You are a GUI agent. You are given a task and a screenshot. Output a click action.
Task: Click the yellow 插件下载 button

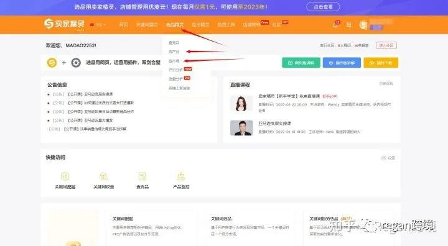pyautogui.click(x=381, y=63)
